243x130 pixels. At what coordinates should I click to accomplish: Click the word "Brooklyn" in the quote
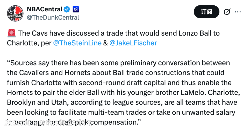tap(22, 102)
